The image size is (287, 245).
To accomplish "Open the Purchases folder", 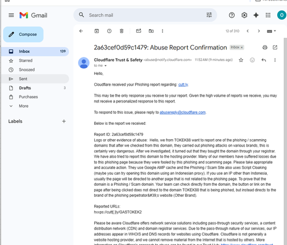I will 35,97.
